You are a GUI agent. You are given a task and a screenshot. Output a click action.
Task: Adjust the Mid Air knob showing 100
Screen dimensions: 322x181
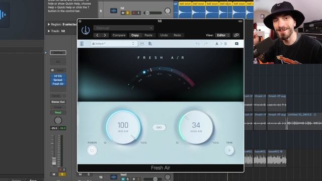(123, 127)
